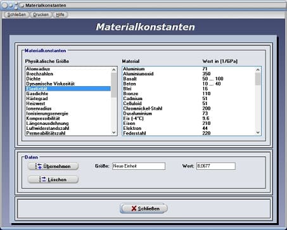Select the Cadmium material row
This screenshot has width=287, height=230.
tap(189, 99)
